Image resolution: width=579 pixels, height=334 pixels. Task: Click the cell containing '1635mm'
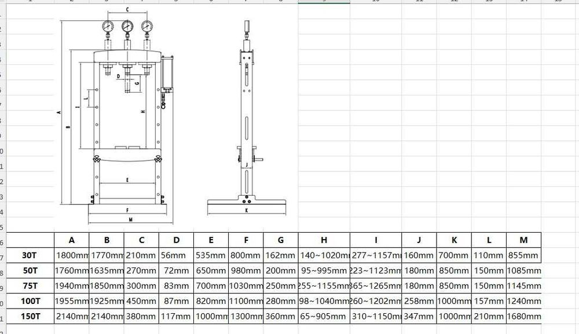pos(107,270)
